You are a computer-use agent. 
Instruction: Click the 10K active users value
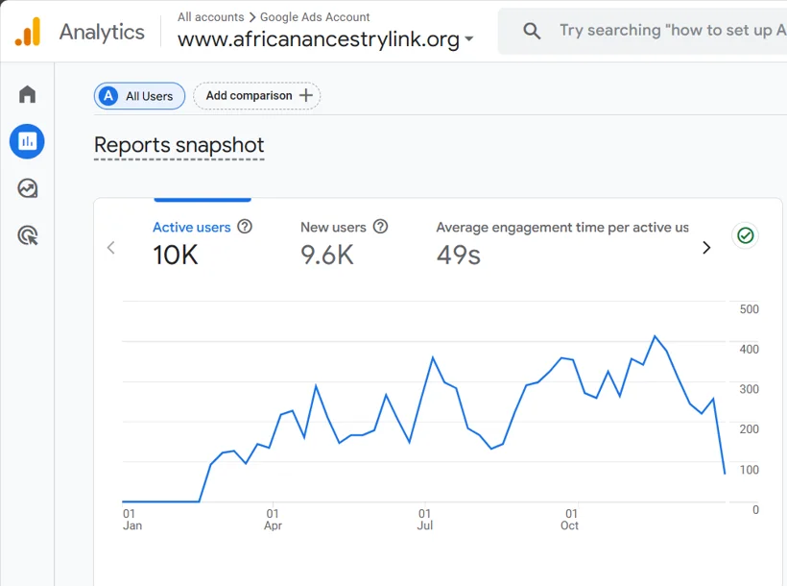click(176, 255)
